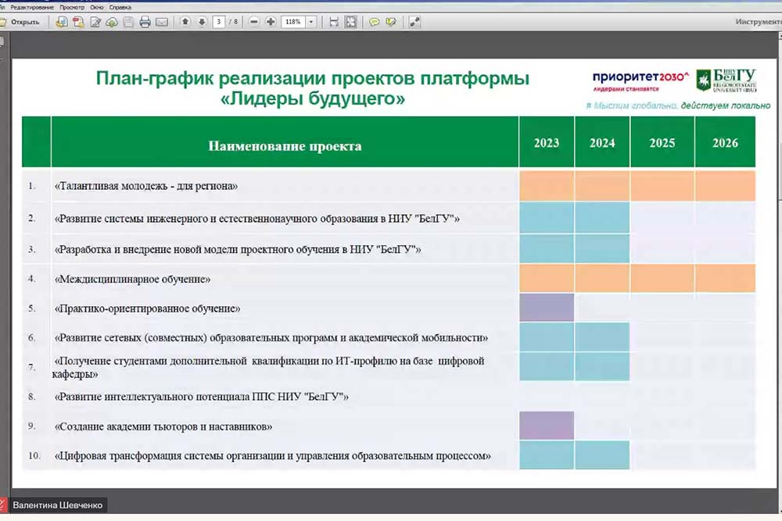Screen dimensions: 782x521
Task: Open the Справка menu
Action: pyautogui.click(x=120, y=6)
